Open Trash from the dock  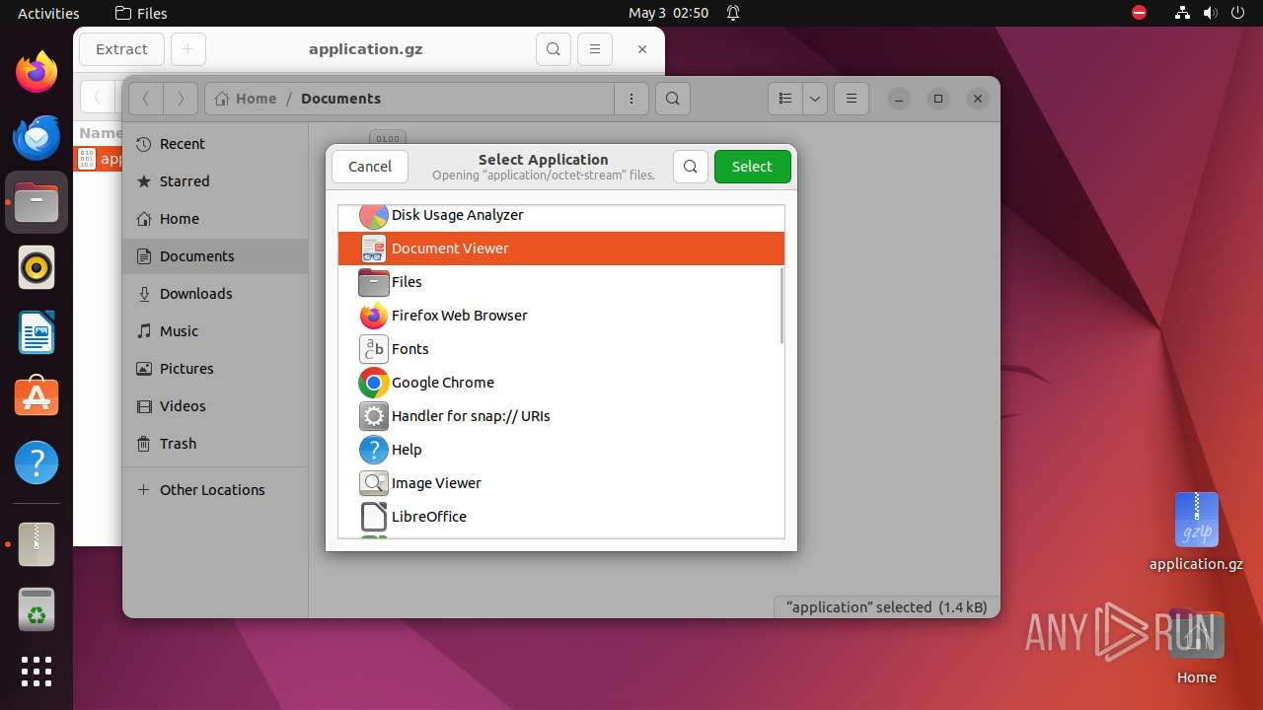pyautogui.click(x=37, y=609)
